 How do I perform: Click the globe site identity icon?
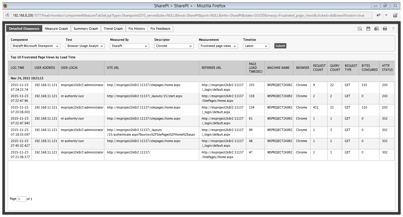click(x=8, y=15)
